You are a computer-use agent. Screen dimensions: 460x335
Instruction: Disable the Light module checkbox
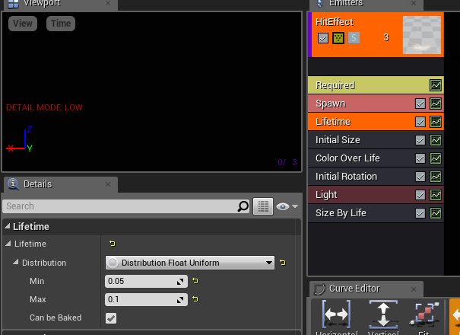(x=420, y=195)
